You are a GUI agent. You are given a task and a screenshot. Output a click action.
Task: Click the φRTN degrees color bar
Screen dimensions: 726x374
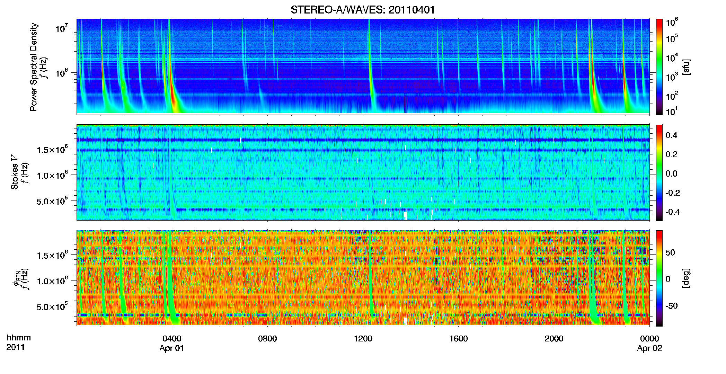click(659, 278)
